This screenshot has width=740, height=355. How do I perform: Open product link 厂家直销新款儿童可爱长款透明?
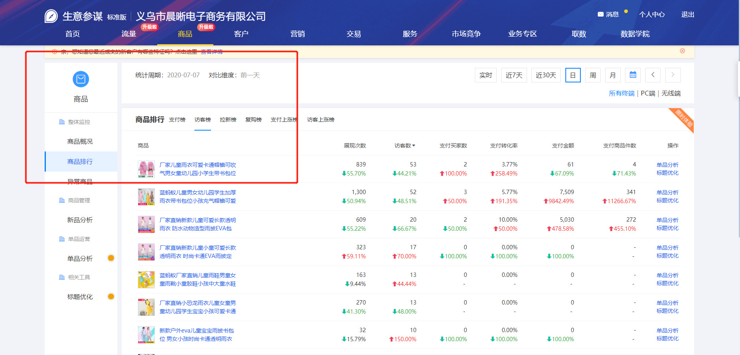(x=198, y=224)
